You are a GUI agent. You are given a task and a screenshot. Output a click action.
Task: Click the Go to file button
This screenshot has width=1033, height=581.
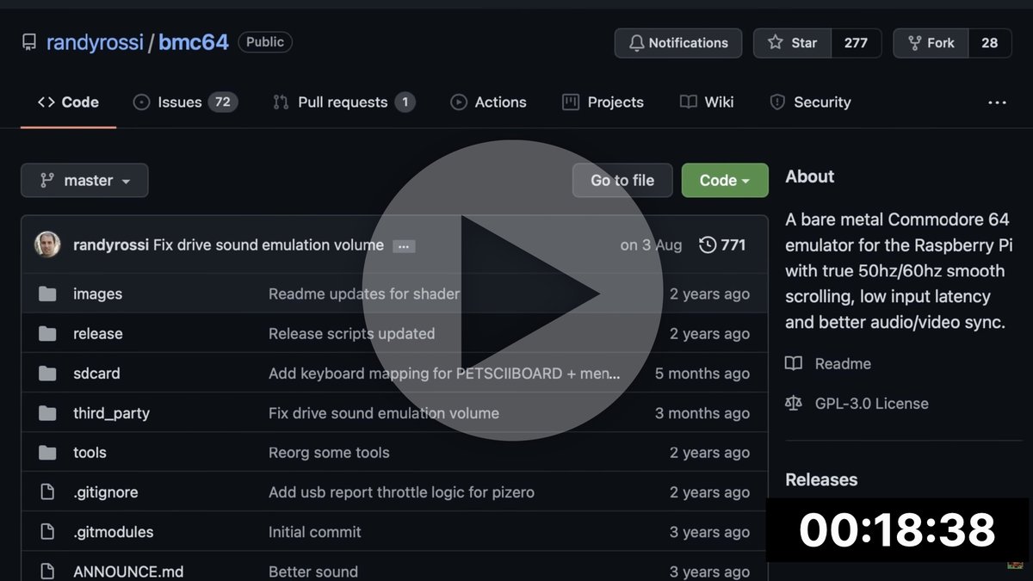[x=622, y=181]
